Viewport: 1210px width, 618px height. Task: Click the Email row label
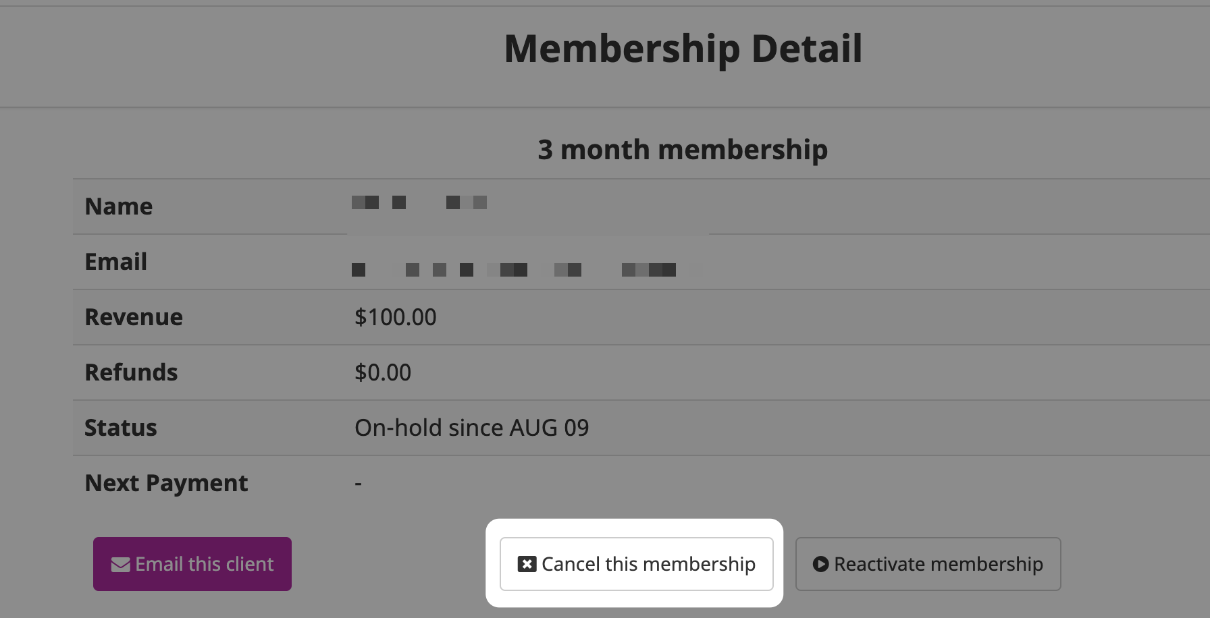tap(116, 262)
